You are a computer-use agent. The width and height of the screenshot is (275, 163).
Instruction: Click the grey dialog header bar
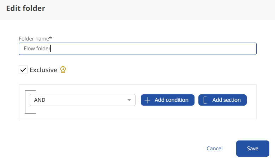pos(159,9)
